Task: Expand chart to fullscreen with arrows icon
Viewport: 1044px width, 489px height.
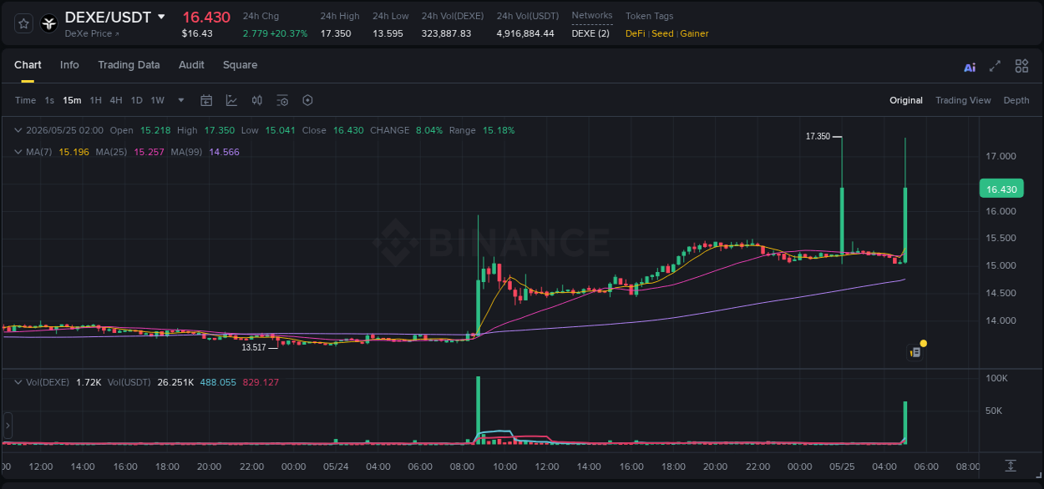Action: click(995, 67)
